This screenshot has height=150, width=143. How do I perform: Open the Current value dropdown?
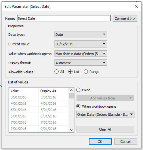coord(81,44)
